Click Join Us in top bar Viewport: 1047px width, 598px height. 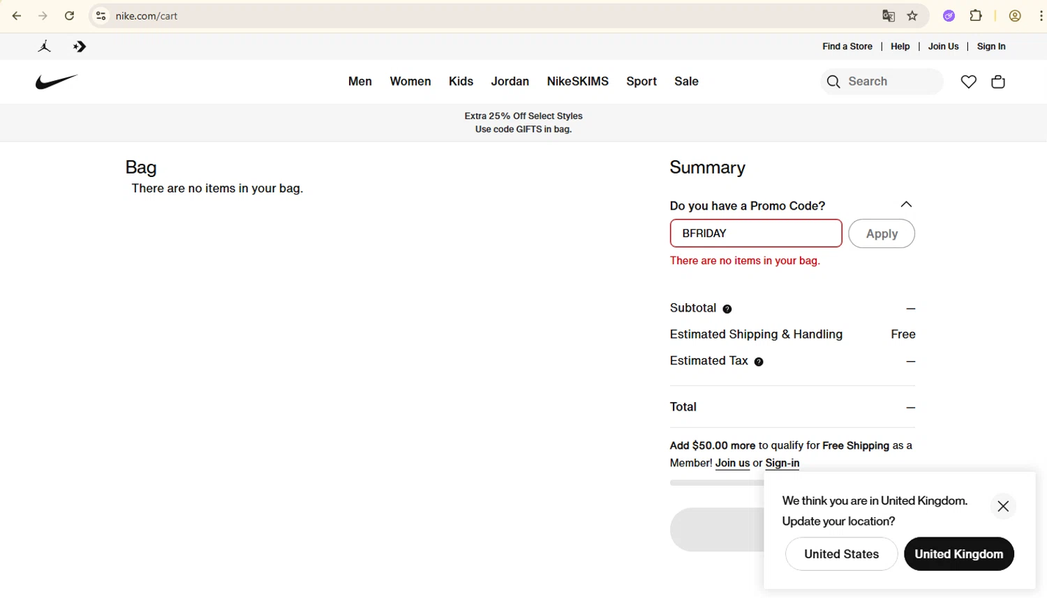[x=944, y=47]
